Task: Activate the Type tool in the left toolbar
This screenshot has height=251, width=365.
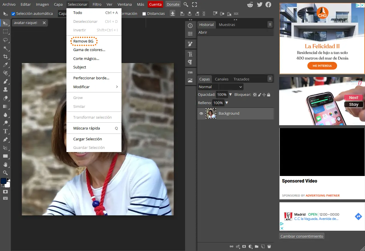Action: [x=5, y=131]
